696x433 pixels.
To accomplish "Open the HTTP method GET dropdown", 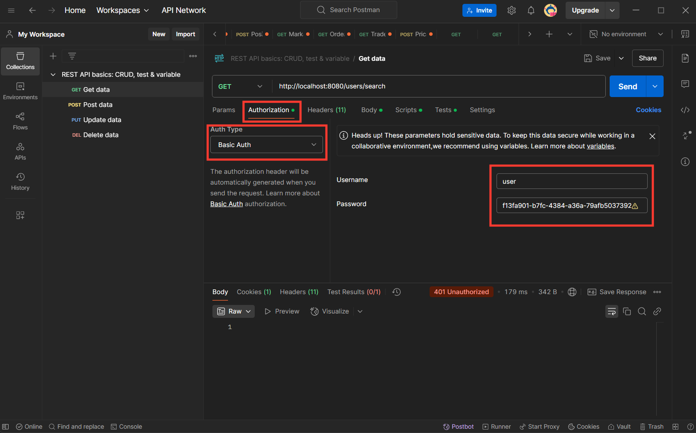I will (x=240, y=86).
